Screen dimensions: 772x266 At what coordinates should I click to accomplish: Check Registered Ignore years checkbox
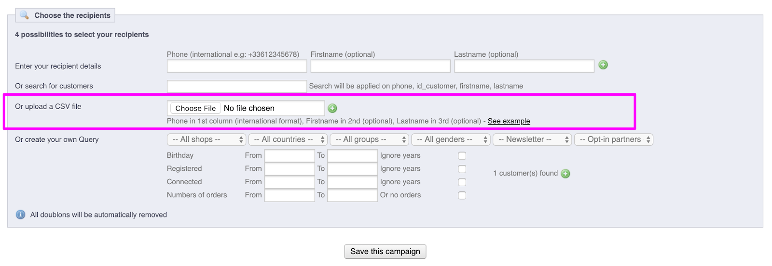click(x=462, y=169)
